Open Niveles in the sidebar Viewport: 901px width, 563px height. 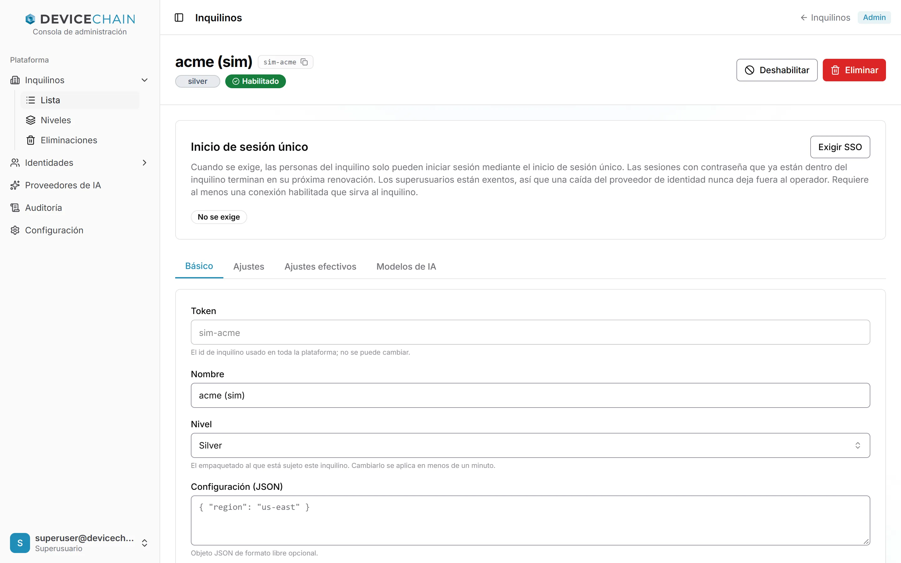(x=80, y=120)
